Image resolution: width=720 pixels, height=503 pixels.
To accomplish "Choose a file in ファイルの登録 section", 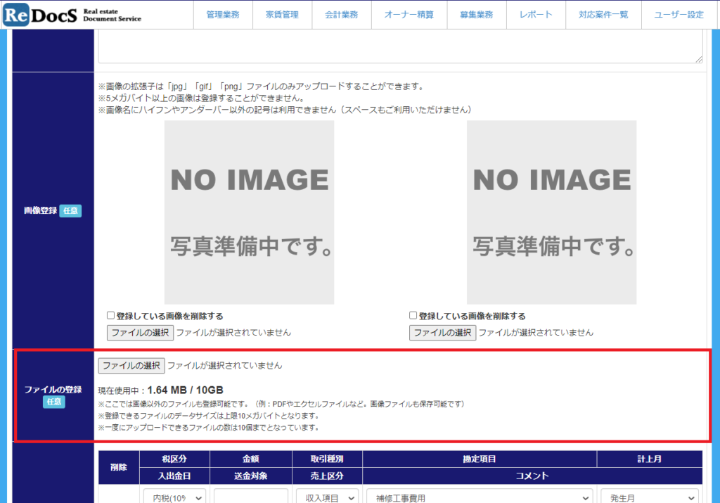I will tap(131, 365).
